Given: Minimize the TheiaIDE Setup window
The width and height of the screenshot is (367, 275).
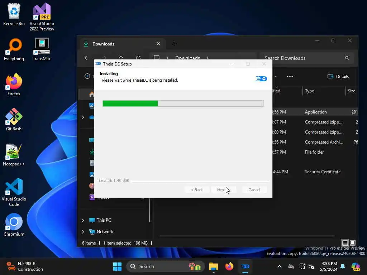Looking at the screenshot, I should click(x=232, y=64).
